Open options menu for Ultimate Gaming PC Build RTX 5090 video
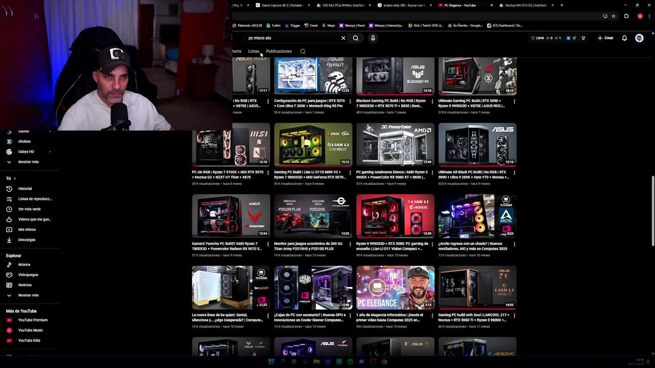Viewport: 655px width, 368px height. [x=514, y=102]
